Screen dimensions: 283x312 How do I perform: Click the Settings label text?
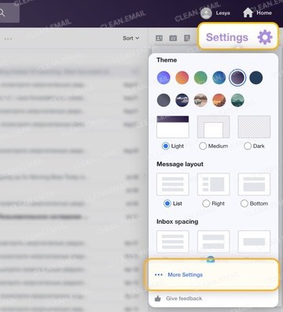(x=227, y=37)
